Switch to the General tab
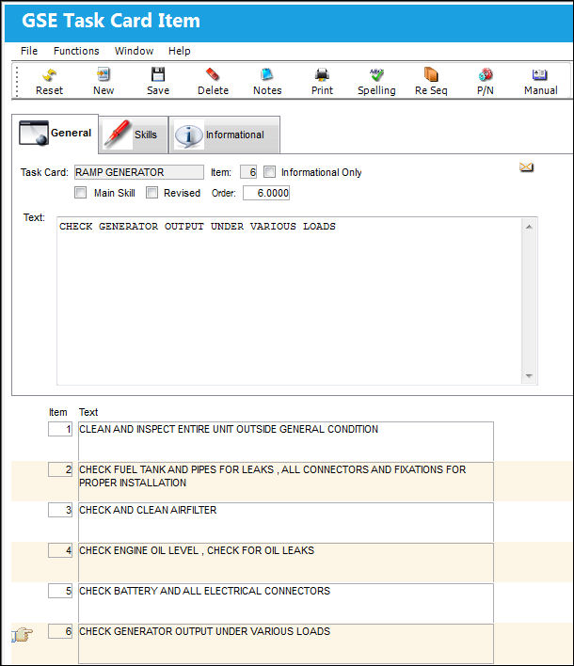Viewport: 574px width, 666px height. pyautogui.click(x=56, y=134)
